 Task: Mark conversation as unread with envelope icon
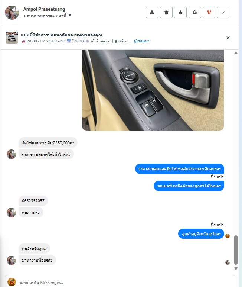pos(194,12)
